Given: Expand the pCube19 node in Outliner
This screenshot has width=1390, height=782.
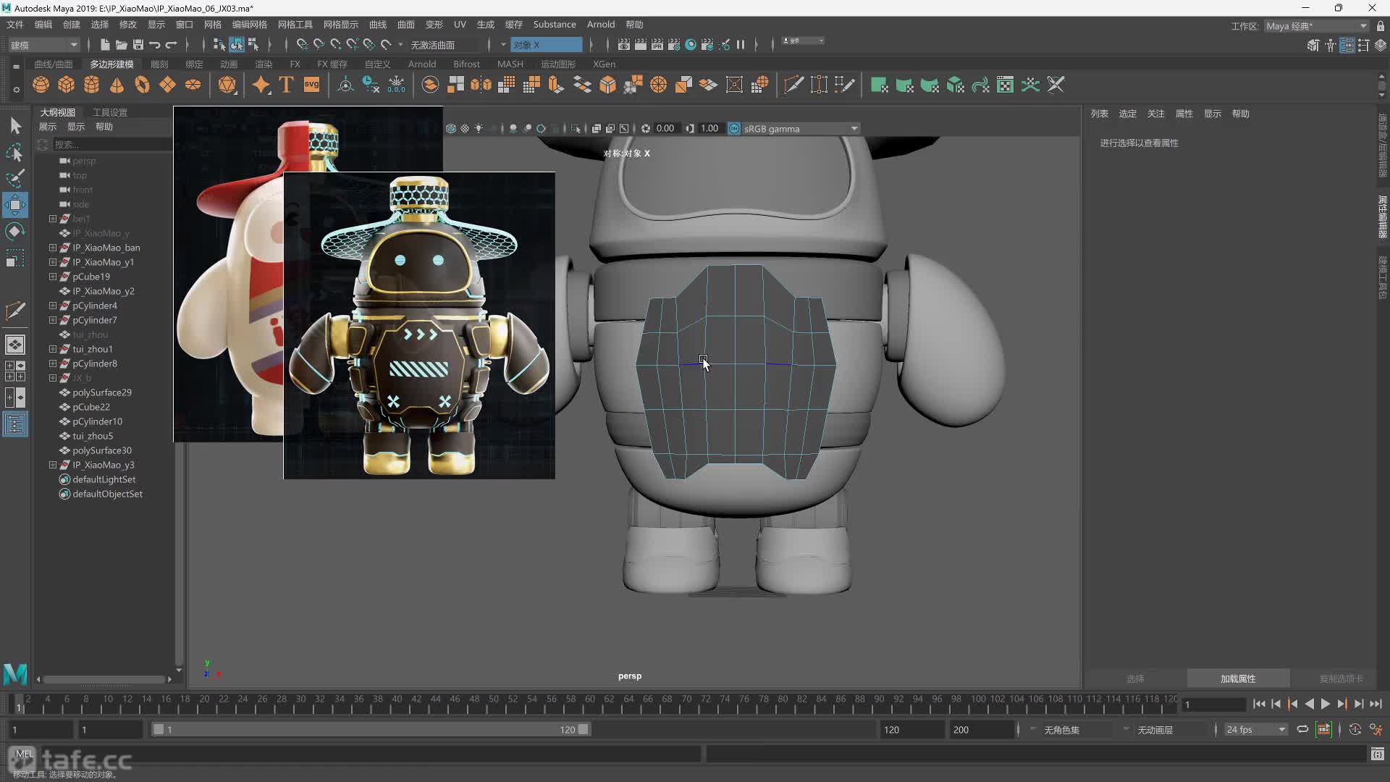Looking at the screenshot, I should (x=53, y=277).
